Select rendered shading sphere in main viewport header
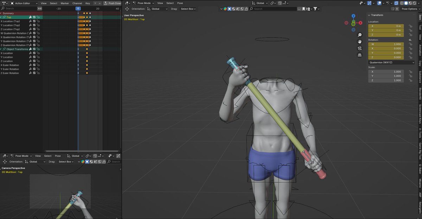 click(415, 3)
